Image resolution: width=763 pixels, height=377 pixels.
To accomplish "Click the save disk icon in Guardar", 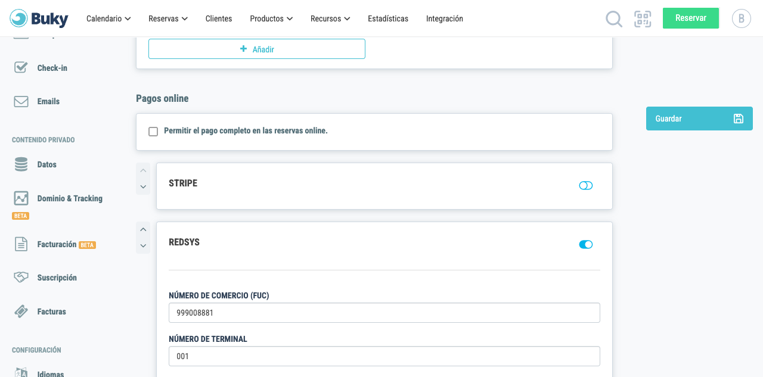I will 739,119.
